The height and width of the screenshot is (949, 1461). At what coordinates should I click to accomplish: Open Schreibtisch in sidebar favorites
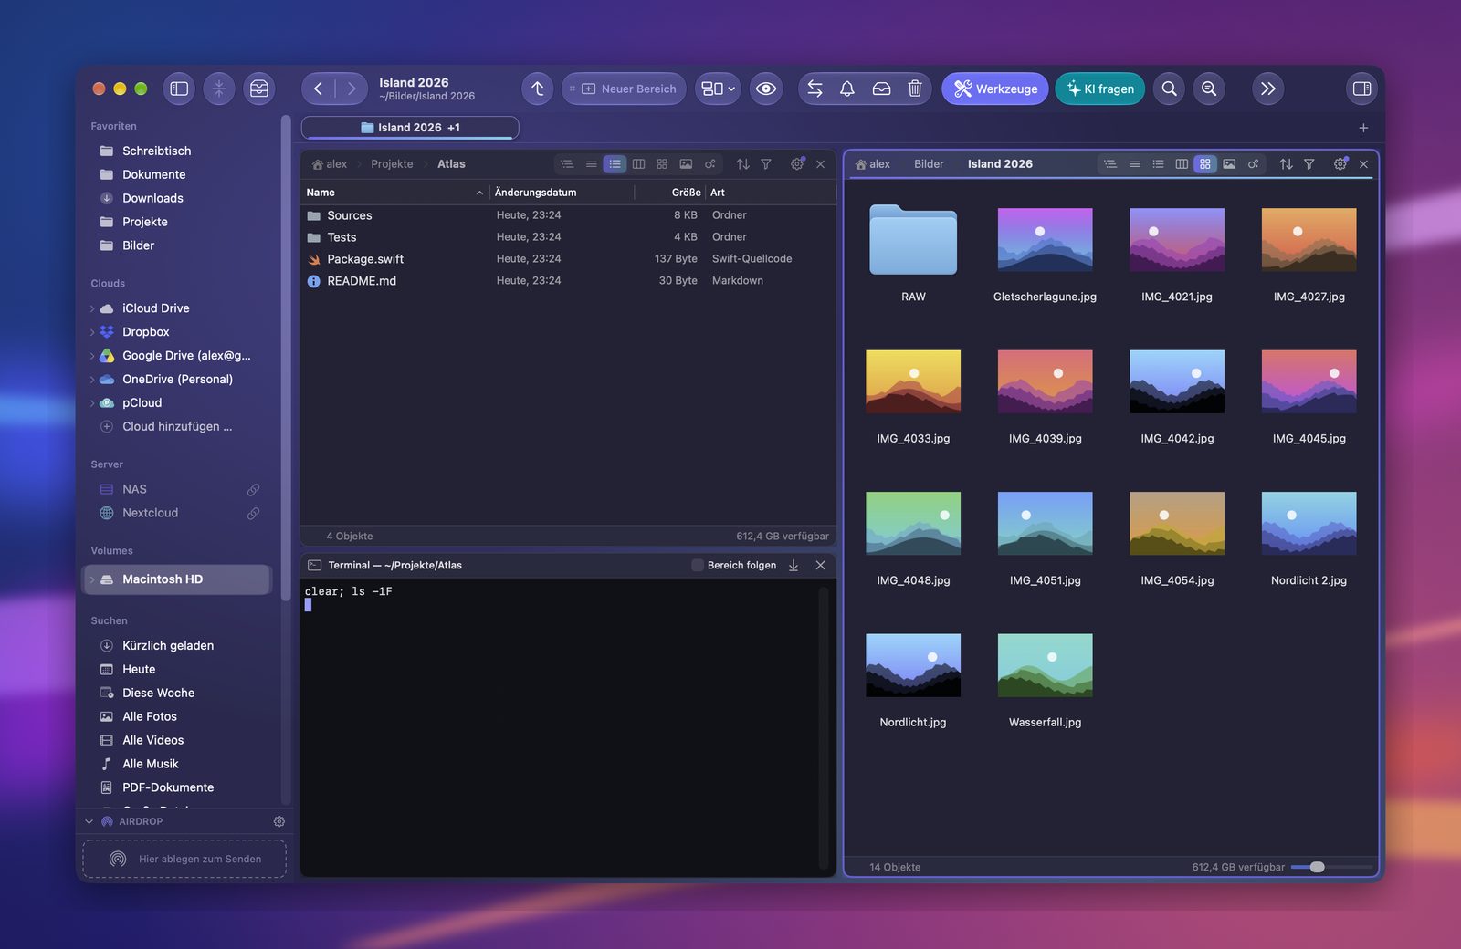coord(145,151)
